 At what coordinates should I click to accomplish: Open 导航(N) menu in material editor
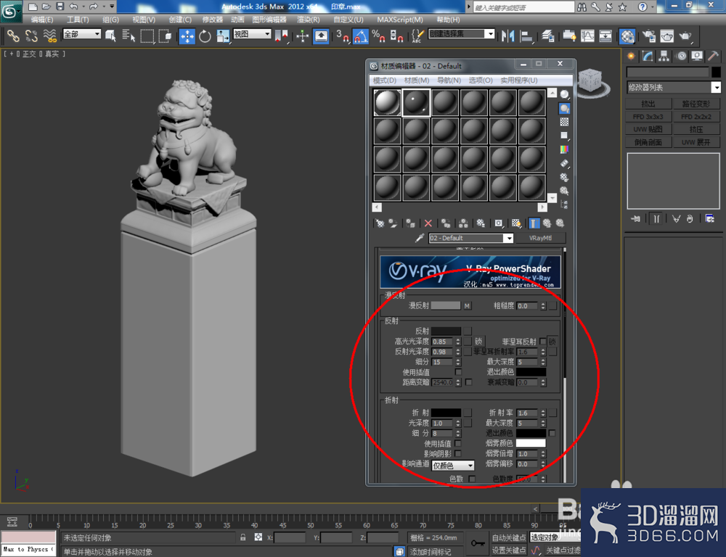(449, 80)
